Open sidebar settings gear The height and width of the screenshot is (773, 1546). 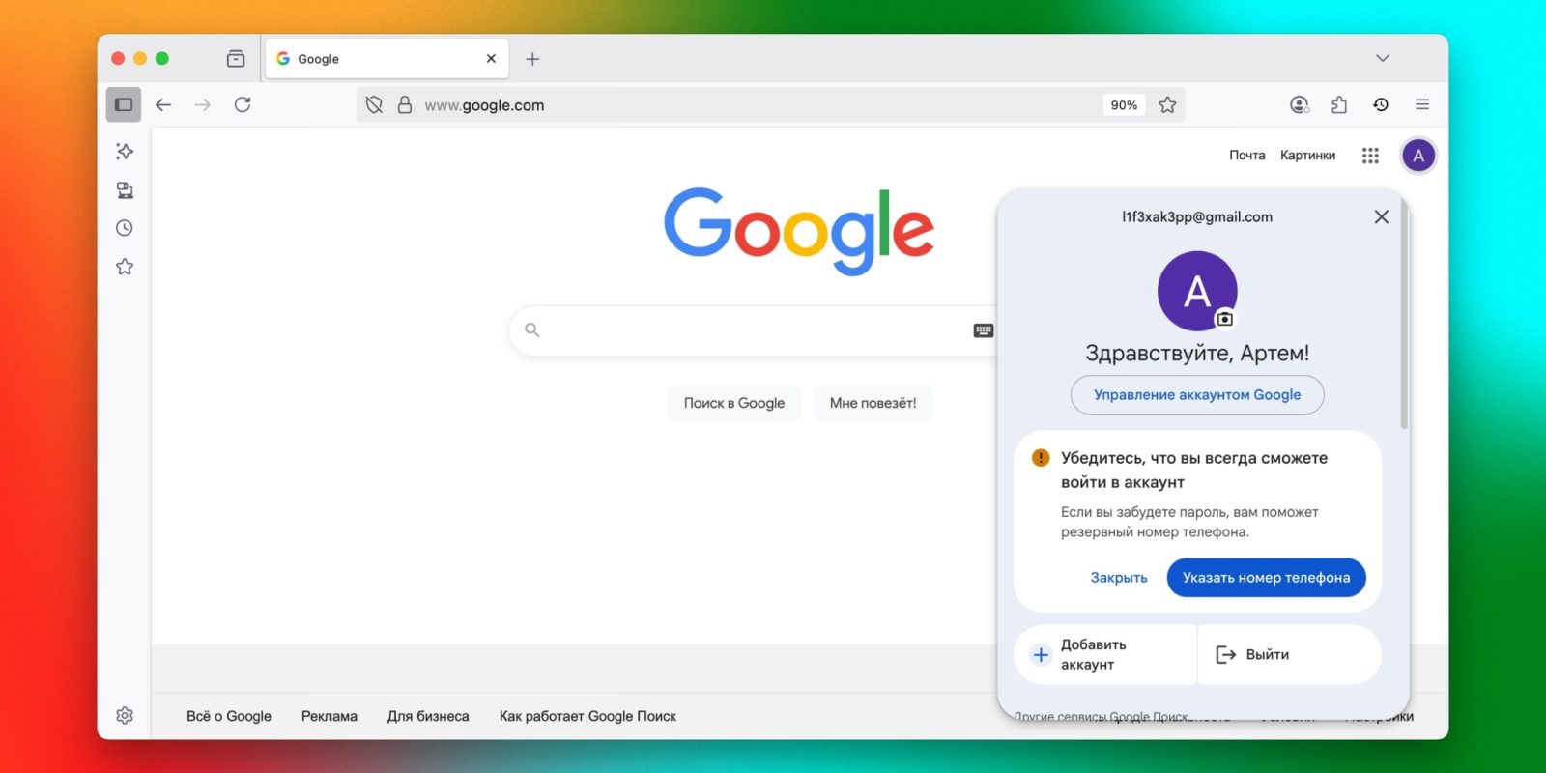click(125, 716)
